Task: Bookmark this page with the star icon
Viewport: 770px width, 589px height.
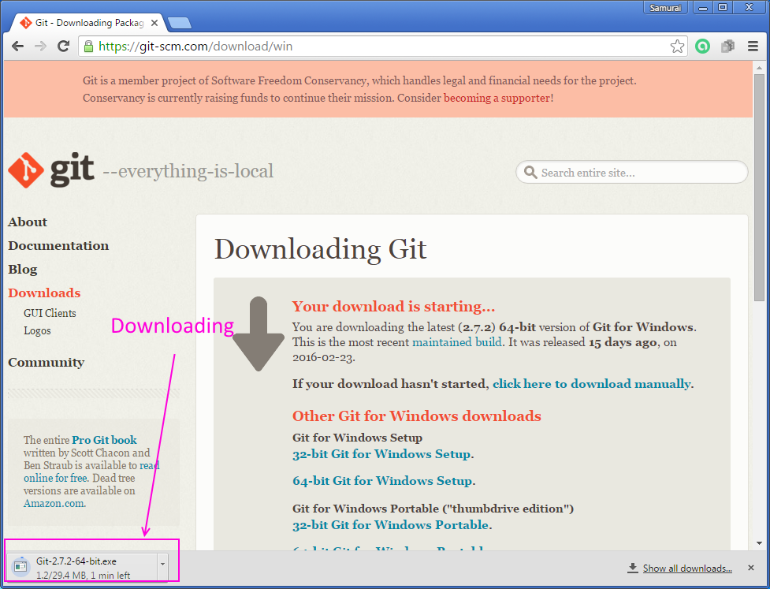Action: click(x=677, y=47)
